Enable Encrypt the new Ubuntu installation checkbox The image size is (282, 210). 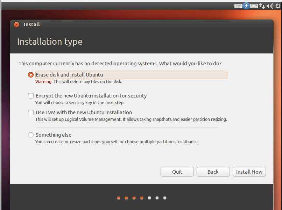31,96
